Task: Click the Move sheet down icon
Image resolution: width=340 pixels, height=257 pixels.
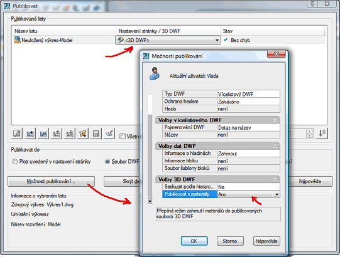Action: click(x=70, y=134)
